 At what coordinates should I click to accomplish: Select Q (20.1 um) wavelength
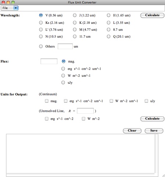coord(108,37)
